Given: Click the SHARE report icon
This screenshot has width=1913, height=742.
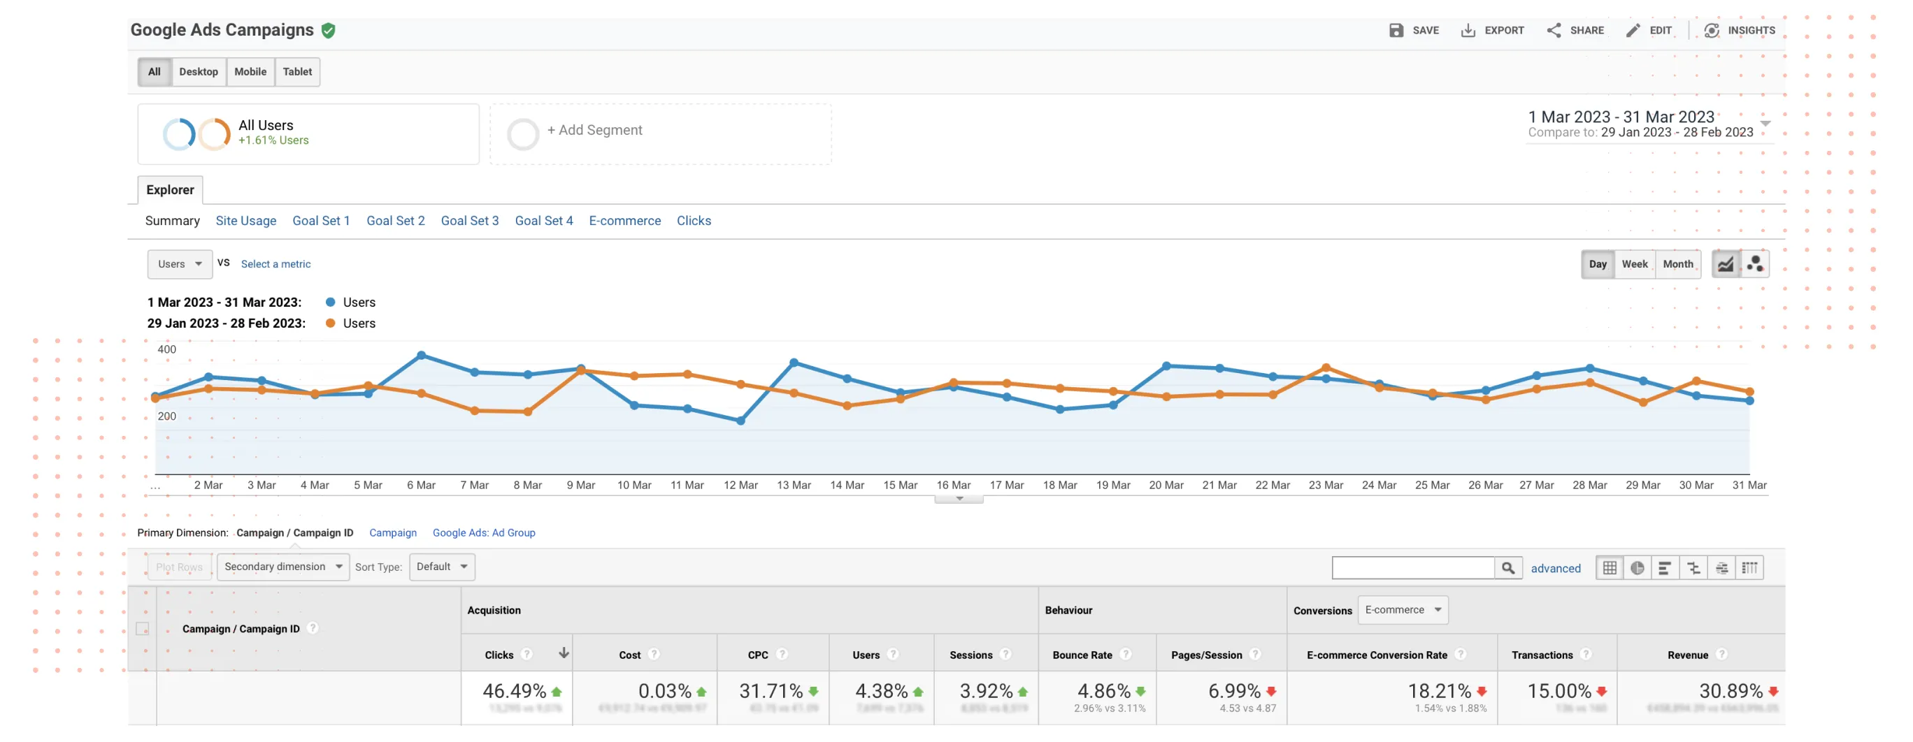Looking at the screenshot, I should tap(1554, 31).
